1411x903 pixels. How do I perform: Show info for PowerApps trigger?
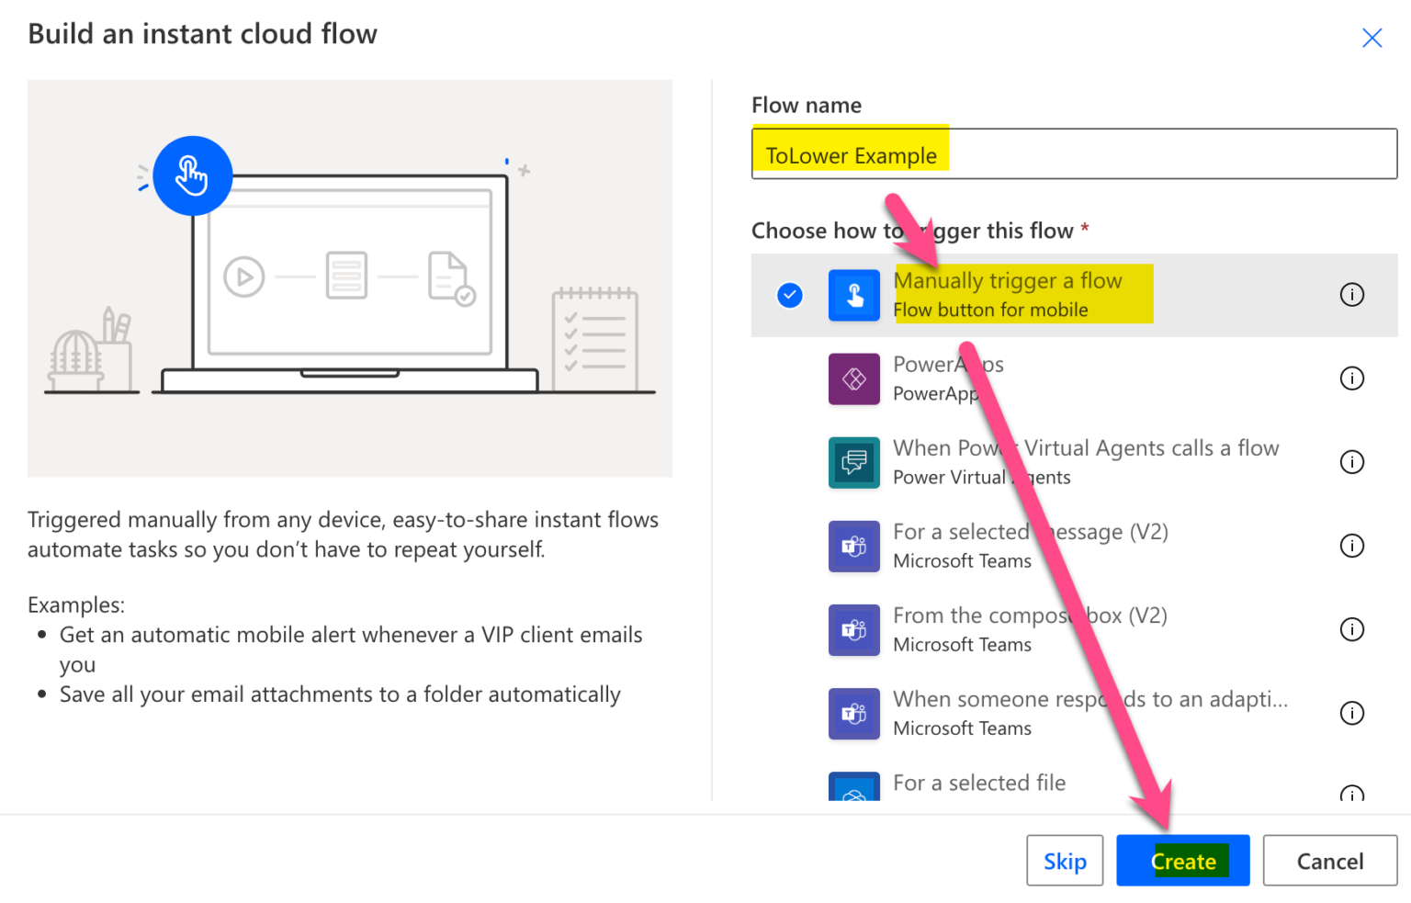pyautogui.click(x=1351, y=378)
